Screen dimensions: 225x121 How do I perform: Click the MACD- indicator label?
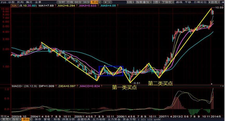pyautogui.click(x=16, y=86)
